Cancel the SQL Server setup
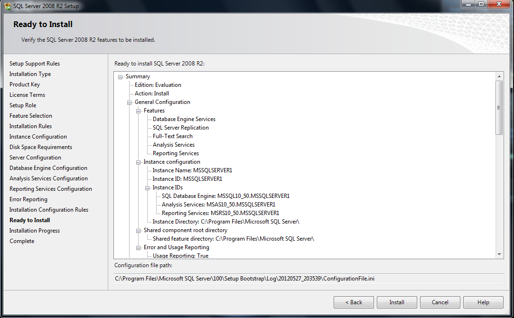The image size is (514, 318). (x=440, y=302)
